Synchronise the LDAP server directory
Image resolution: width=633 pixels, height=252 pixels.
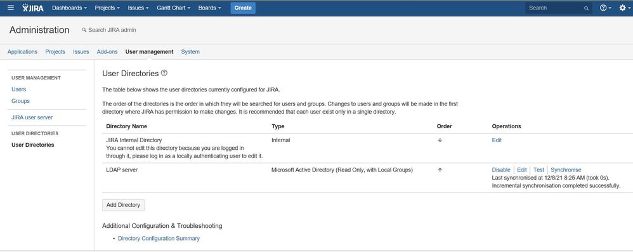566,170
